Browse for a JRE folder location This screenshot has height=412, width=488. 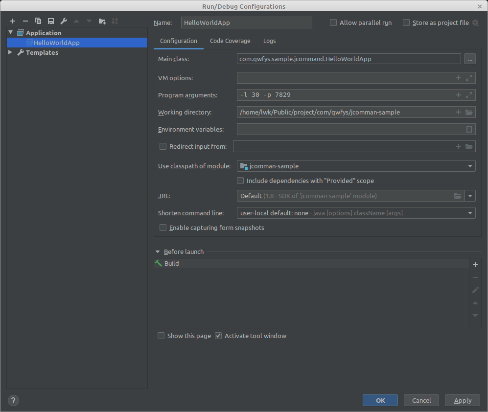(458, 196)
